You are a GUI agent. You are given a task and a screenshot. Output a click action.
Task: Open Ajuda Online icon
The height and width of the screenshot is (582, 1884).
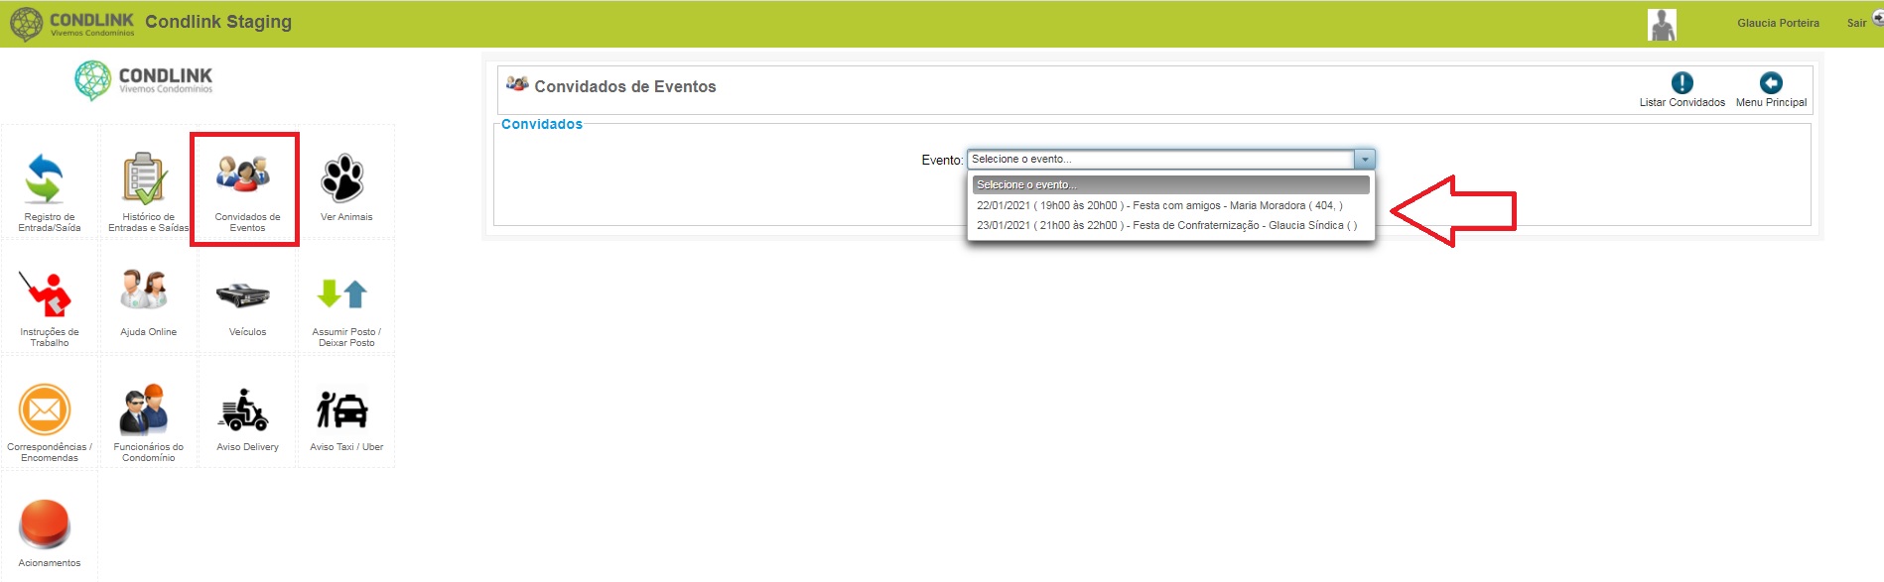point(145,291)
